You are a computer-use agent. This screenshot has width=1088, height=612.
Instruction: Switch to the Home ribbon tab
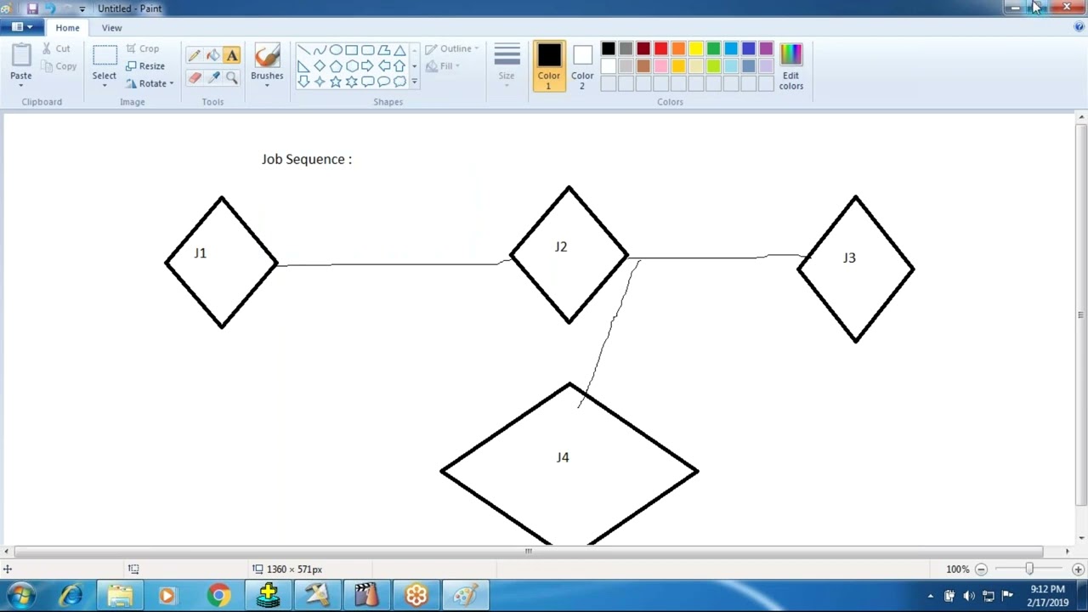click(x=67, y=27)
